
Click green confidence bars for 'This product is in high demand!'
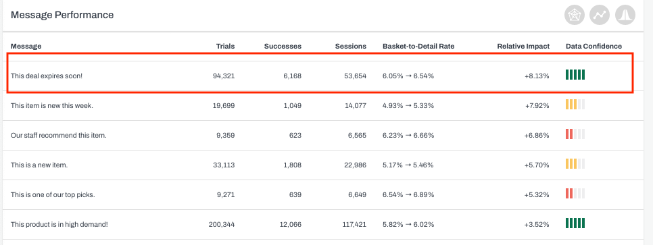(575, 223)
